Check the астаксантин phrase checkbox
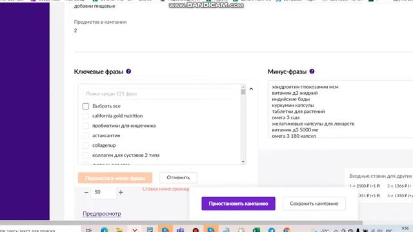Viewport: 413px width, 232px height. point(86,136)
